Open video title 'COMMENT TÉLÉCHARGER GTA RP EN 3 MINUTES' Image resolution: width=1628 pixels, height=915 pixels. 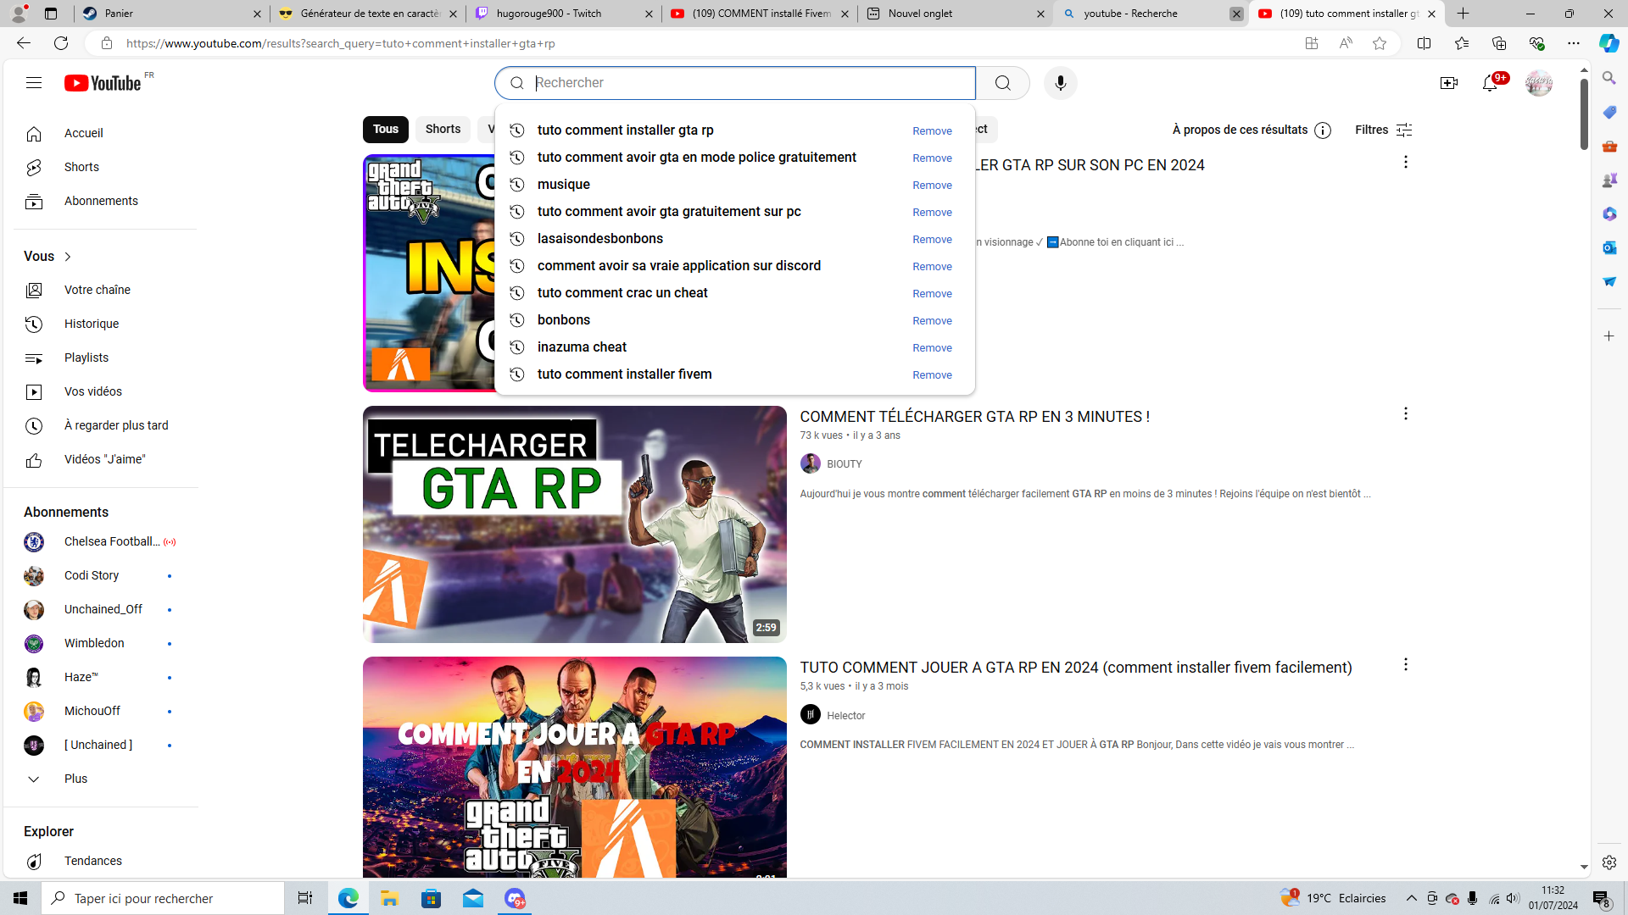[974, 417]
